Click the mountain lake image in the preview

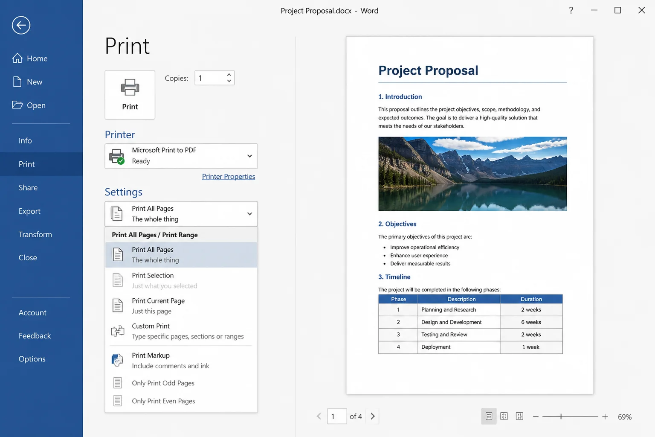coord(472,174)
